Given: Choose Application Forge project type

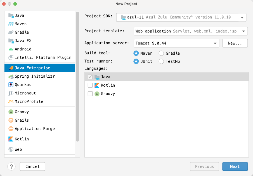Looking at the screenshot, I should pyautogui.click(x=40, y=129).
